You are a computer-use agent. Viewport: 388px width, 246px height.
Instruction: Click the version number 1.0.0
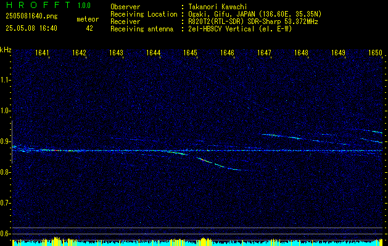coord(84,5)
